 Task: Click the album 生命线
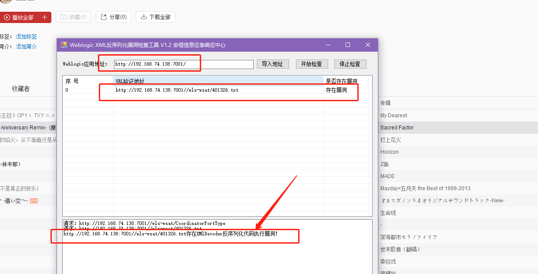pos(388,213)
